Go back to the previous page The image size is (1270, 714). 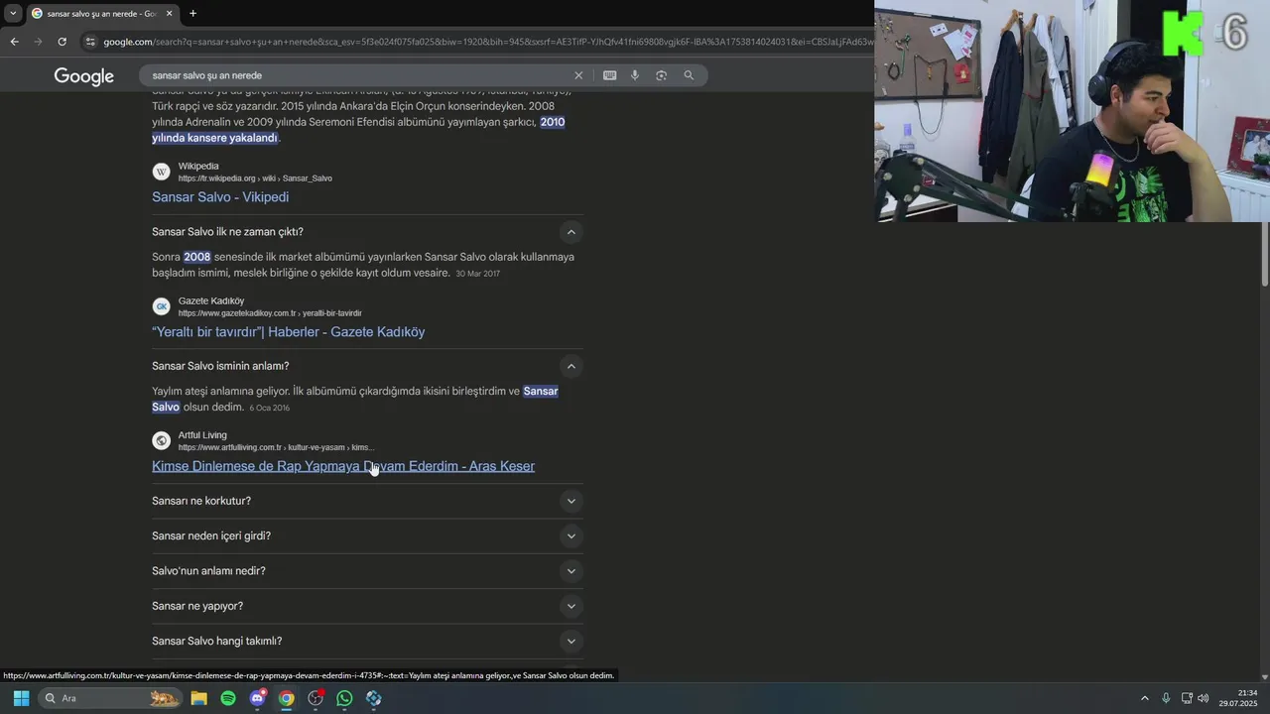coord(14,42)
